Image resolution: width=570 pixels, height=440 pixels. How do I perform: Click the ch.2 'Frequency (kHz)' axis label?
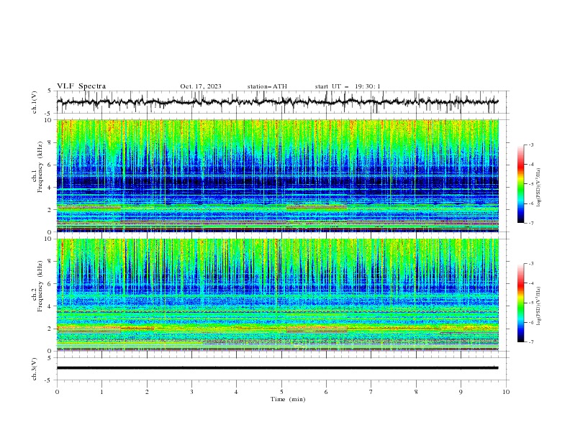coord(40,286)
